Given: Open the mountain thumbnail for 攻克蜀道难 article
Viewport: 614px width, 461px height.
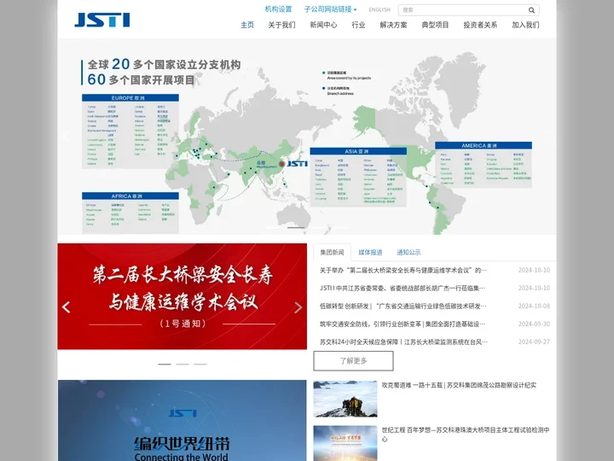Looking at the screenshot, I should (x=345, y=399).
